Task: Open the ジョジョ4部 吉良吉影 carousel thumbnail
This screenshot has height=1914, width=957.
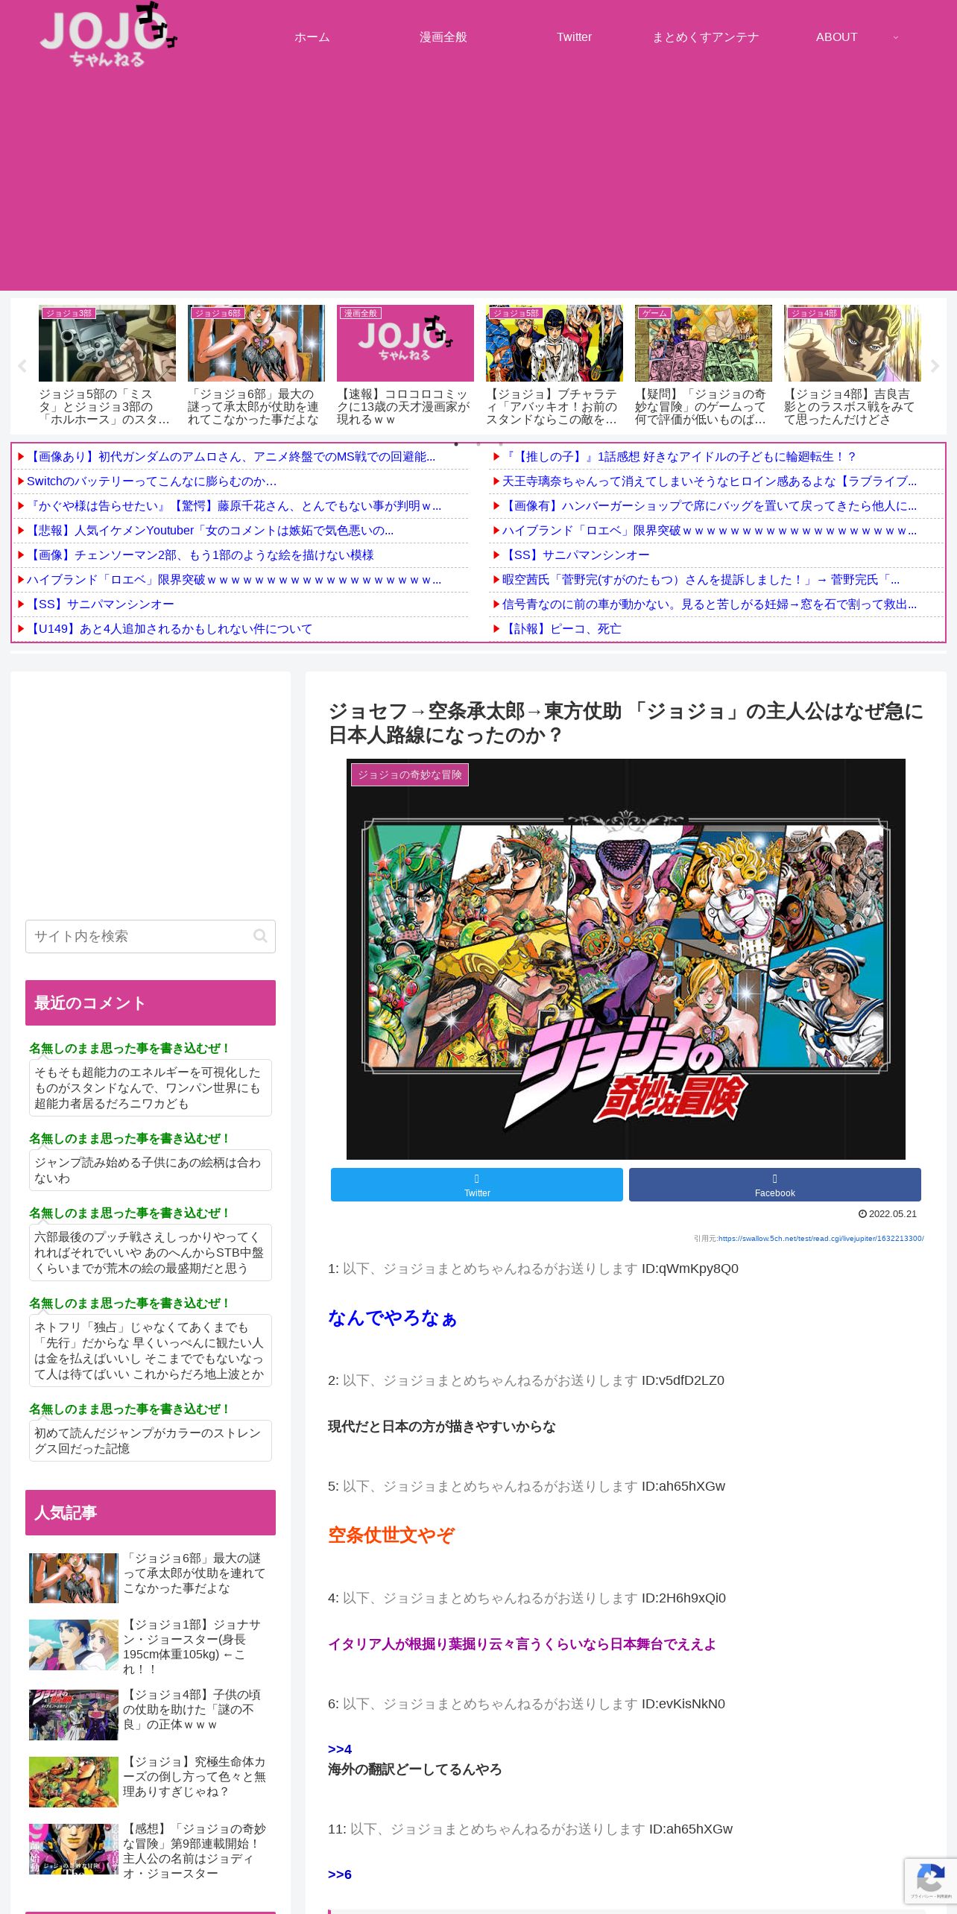Action: click(853, 343)
